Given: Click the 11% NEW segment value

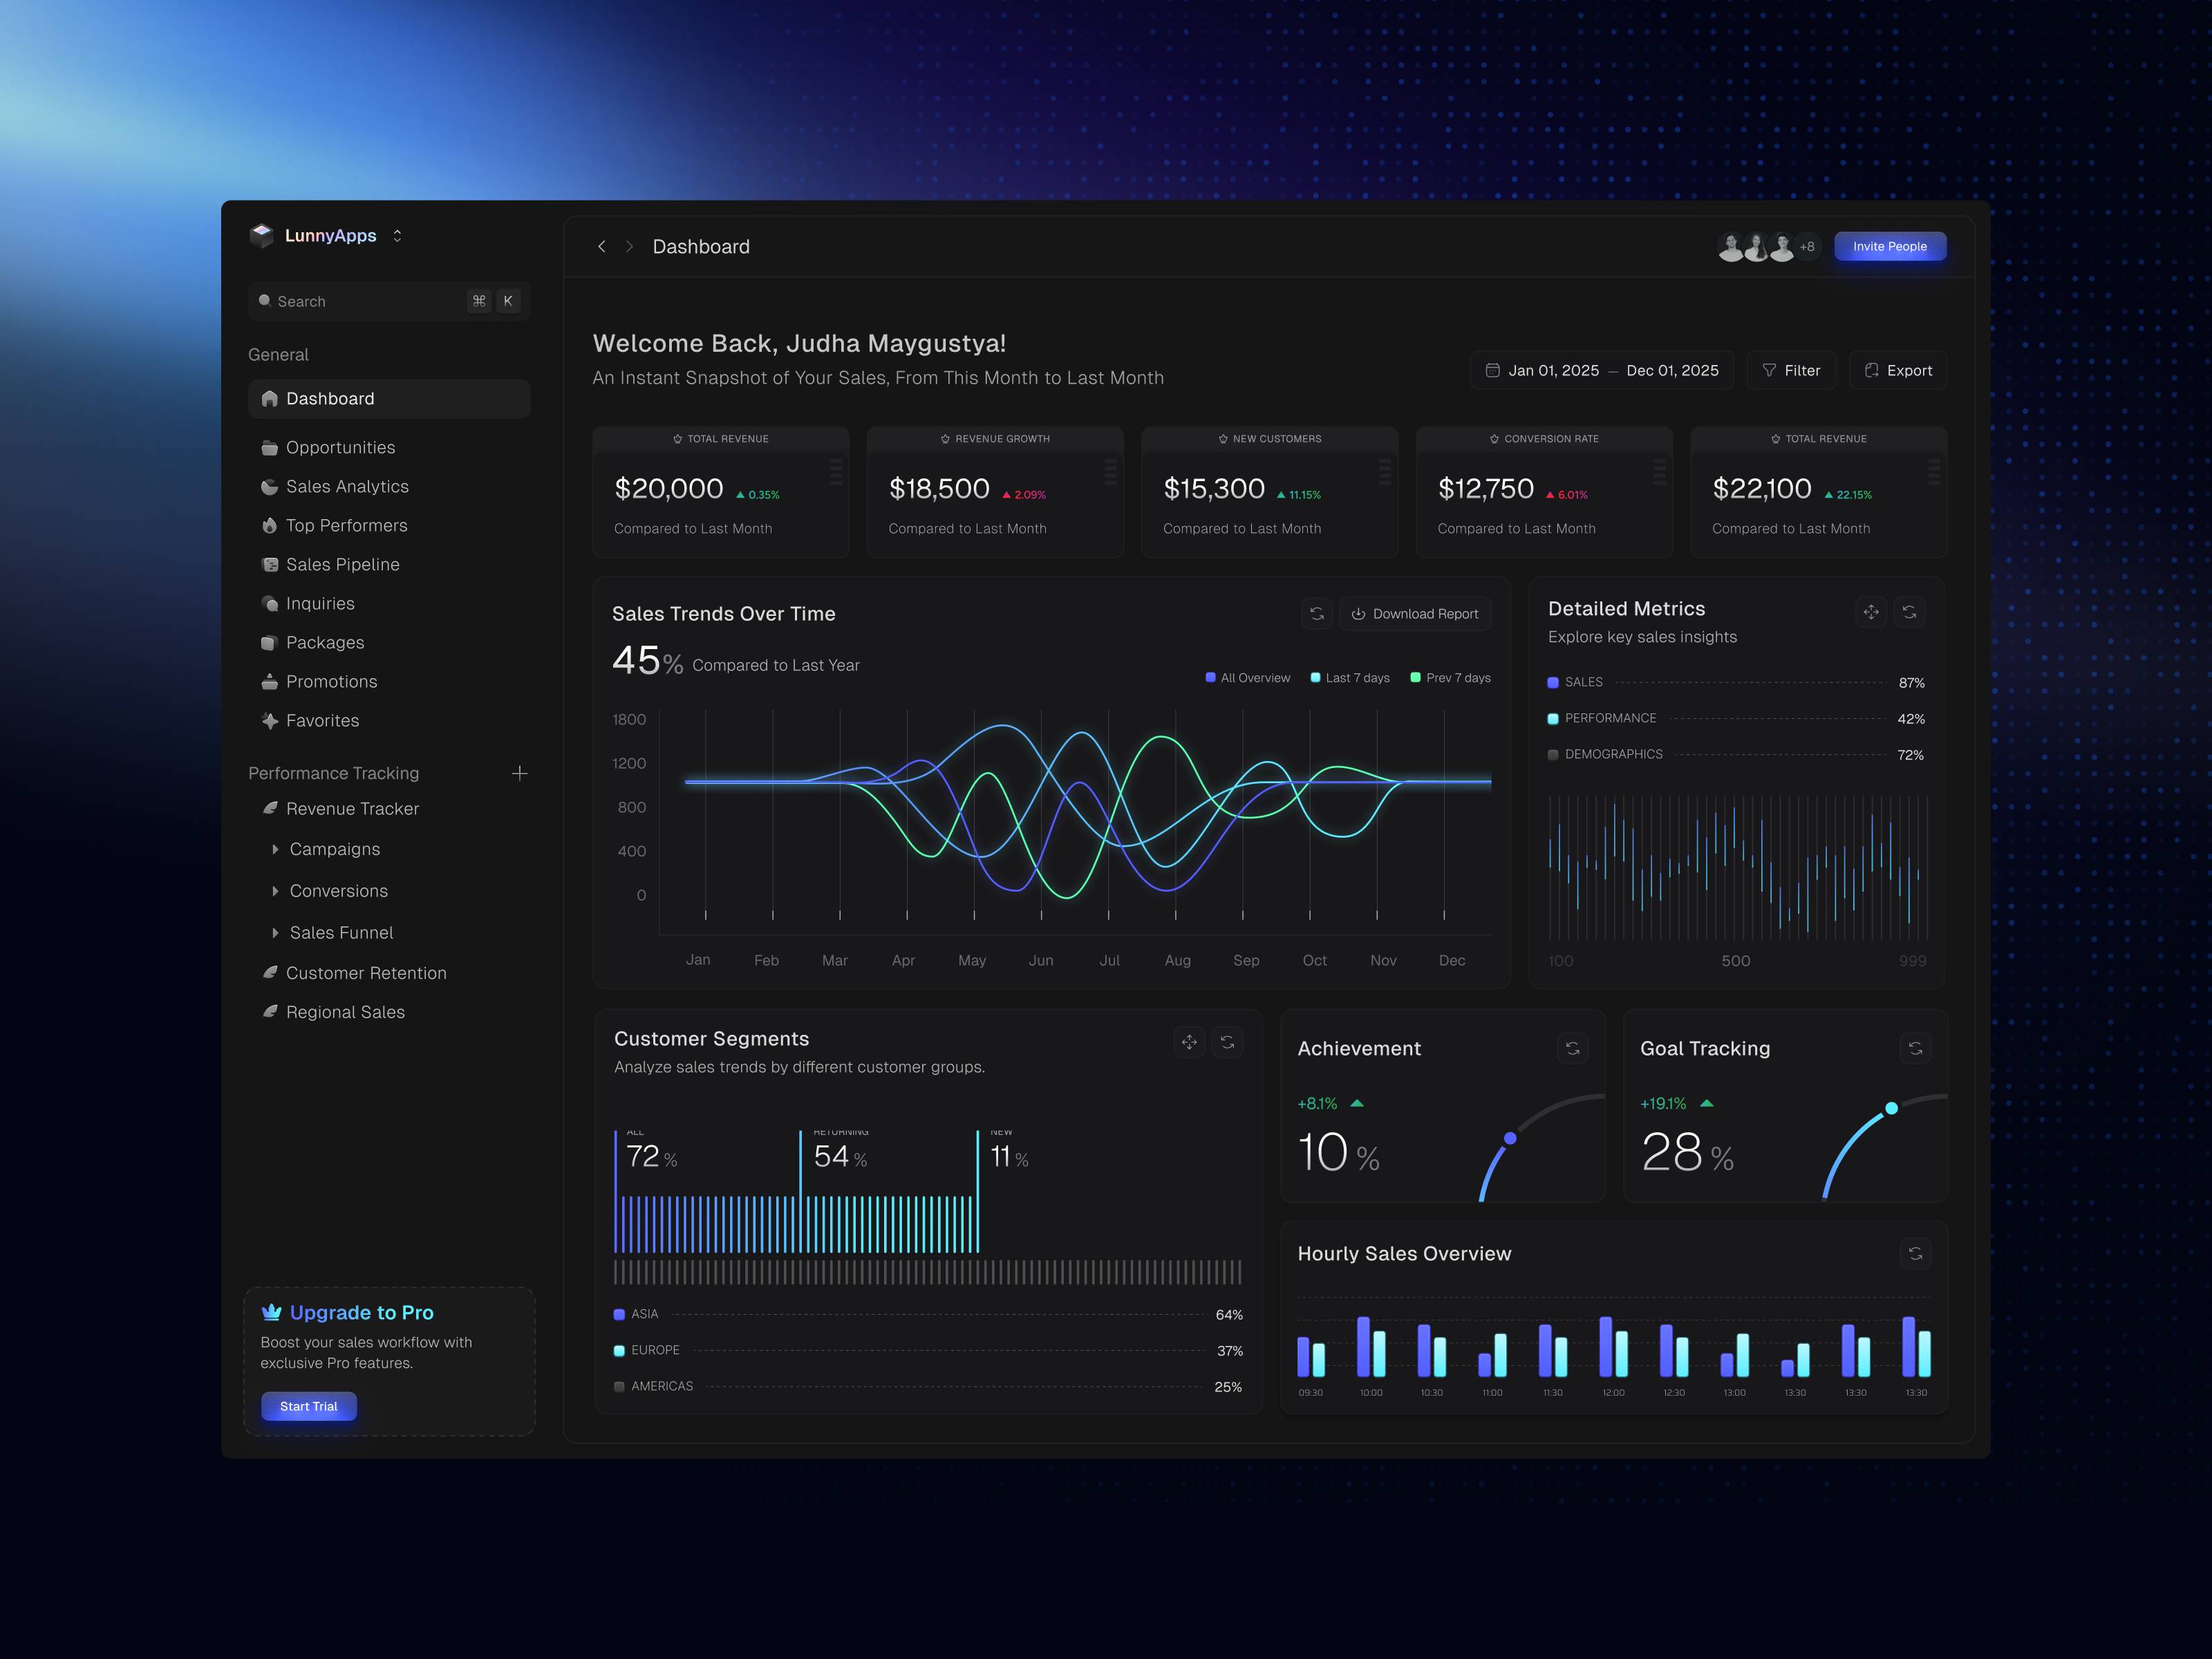Looking at the screenshot, I should (x=1009, y=1157).
